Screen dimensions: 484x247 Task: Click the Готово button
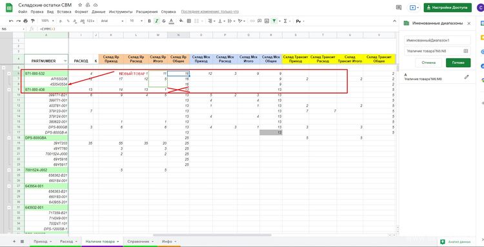coord(458,63)
